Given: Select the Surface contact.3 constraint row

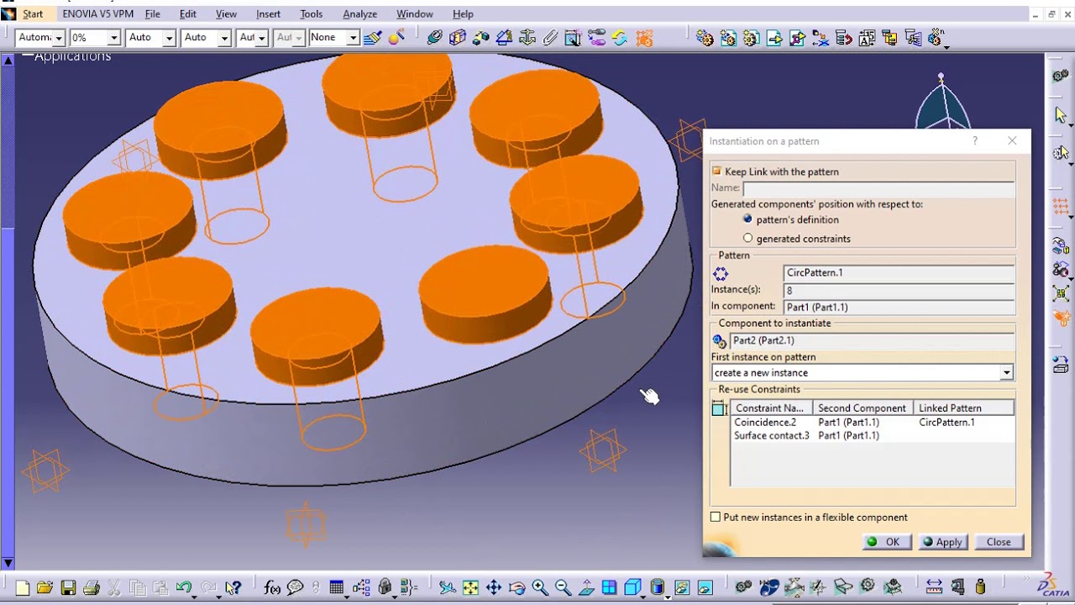Looking at the screenshot, I should (873, 435).
